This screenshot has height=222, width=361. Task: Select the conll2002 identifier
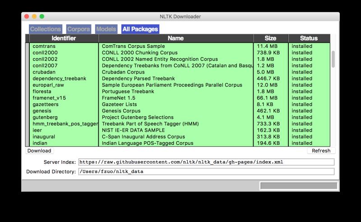(x=45, y=59)
